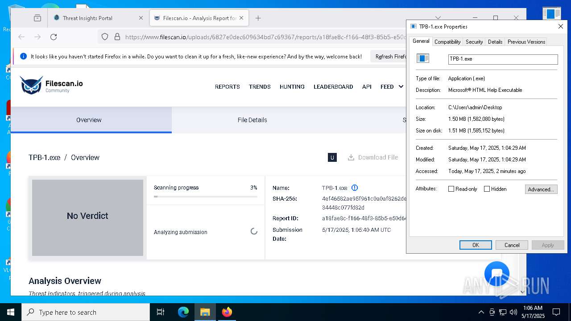
Task: Click the tracking protection shield icon
Action: pos(105,37)
